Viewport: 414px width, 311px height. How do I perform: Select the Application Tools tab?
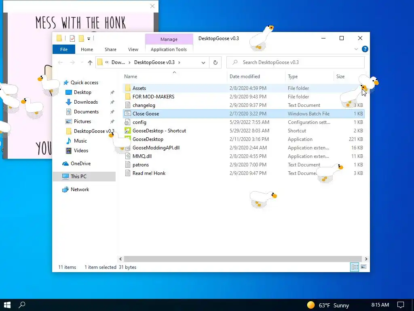pos(169,49)
